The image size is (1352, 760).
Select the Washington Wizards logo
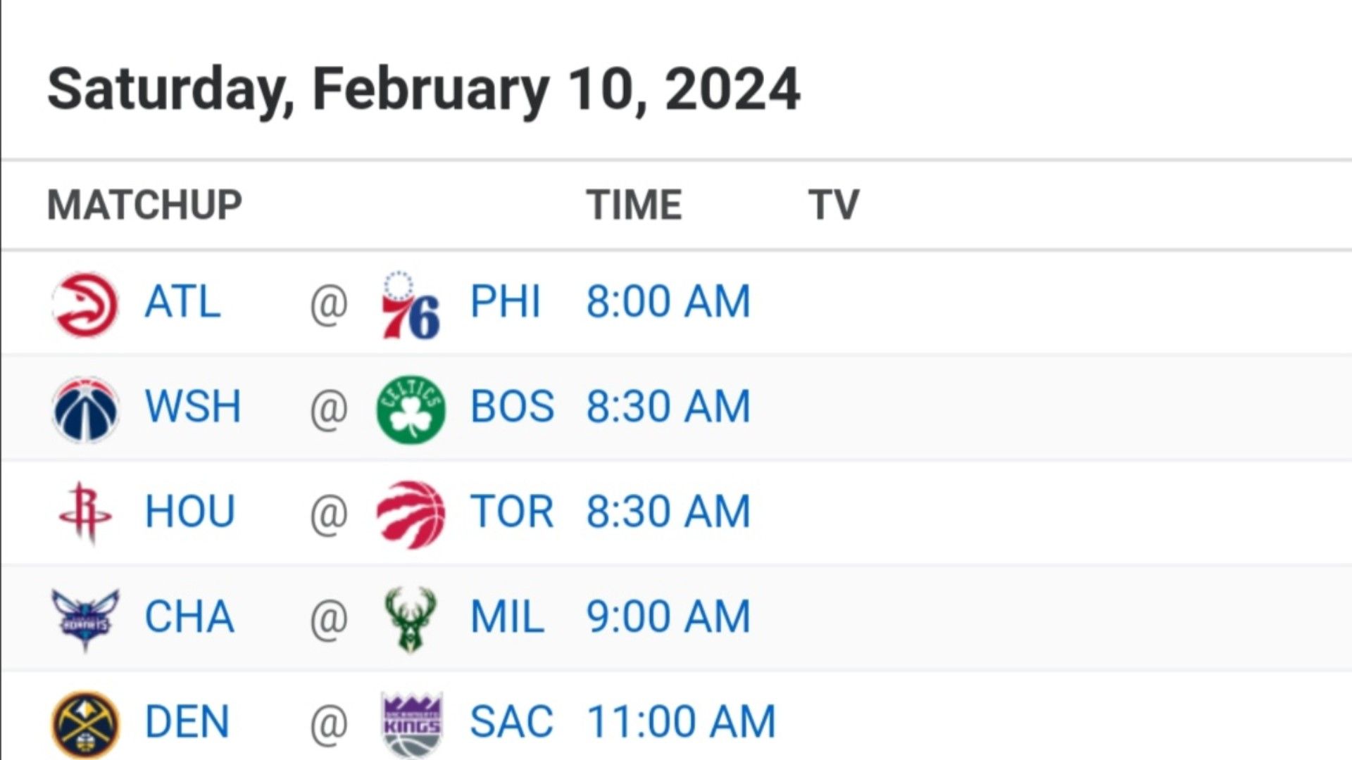[86, 409]
